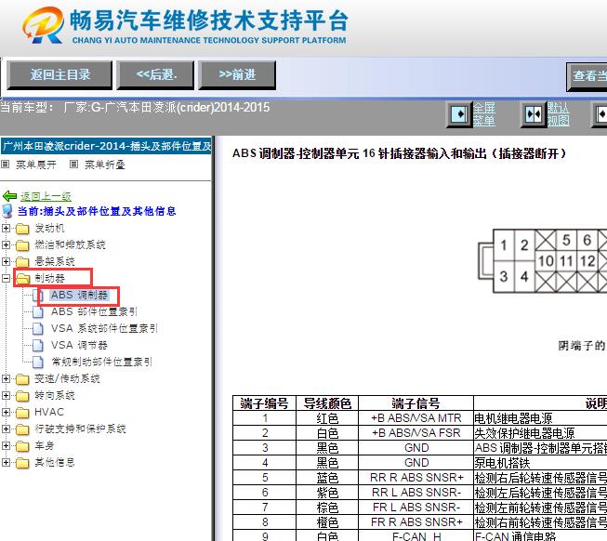The width and height of the screenshot is (607, 541).
Task: Select 菜单展开 to expand the menu
Action: (x=36, y=165)
